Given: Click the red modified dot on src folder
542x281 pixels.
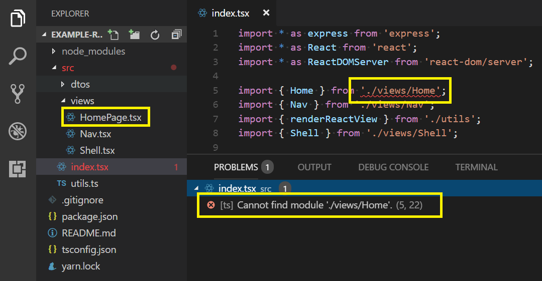Looking at the screenshot, I should (173, 68).
